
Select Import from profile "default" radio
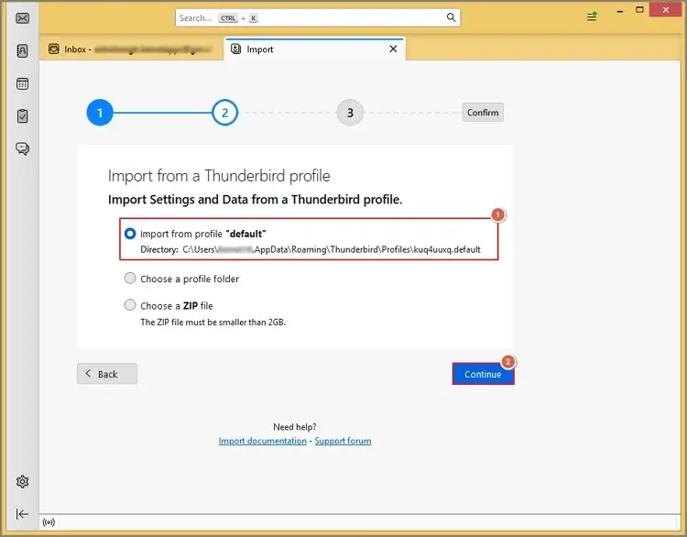[x=130, y=234]
